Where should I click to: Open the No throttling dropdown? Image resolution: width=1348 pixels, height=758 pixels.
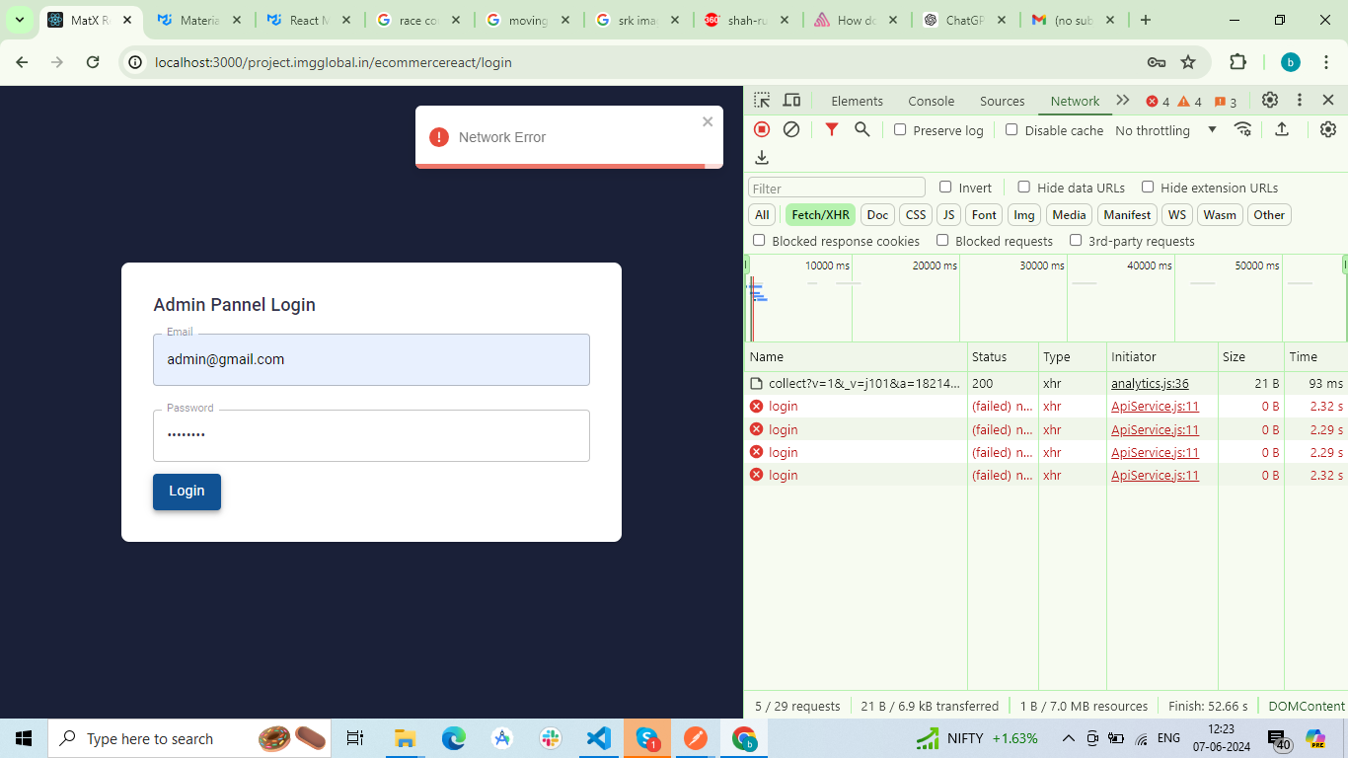tap(1165, 130)
